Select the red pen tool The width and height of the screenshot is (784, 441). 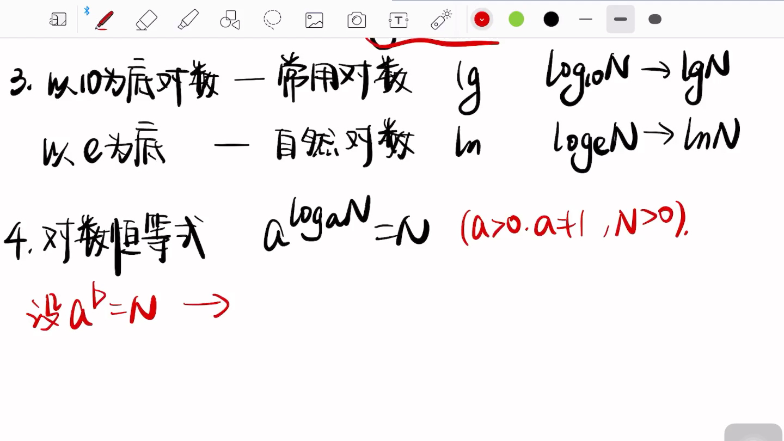pos(104,20)
